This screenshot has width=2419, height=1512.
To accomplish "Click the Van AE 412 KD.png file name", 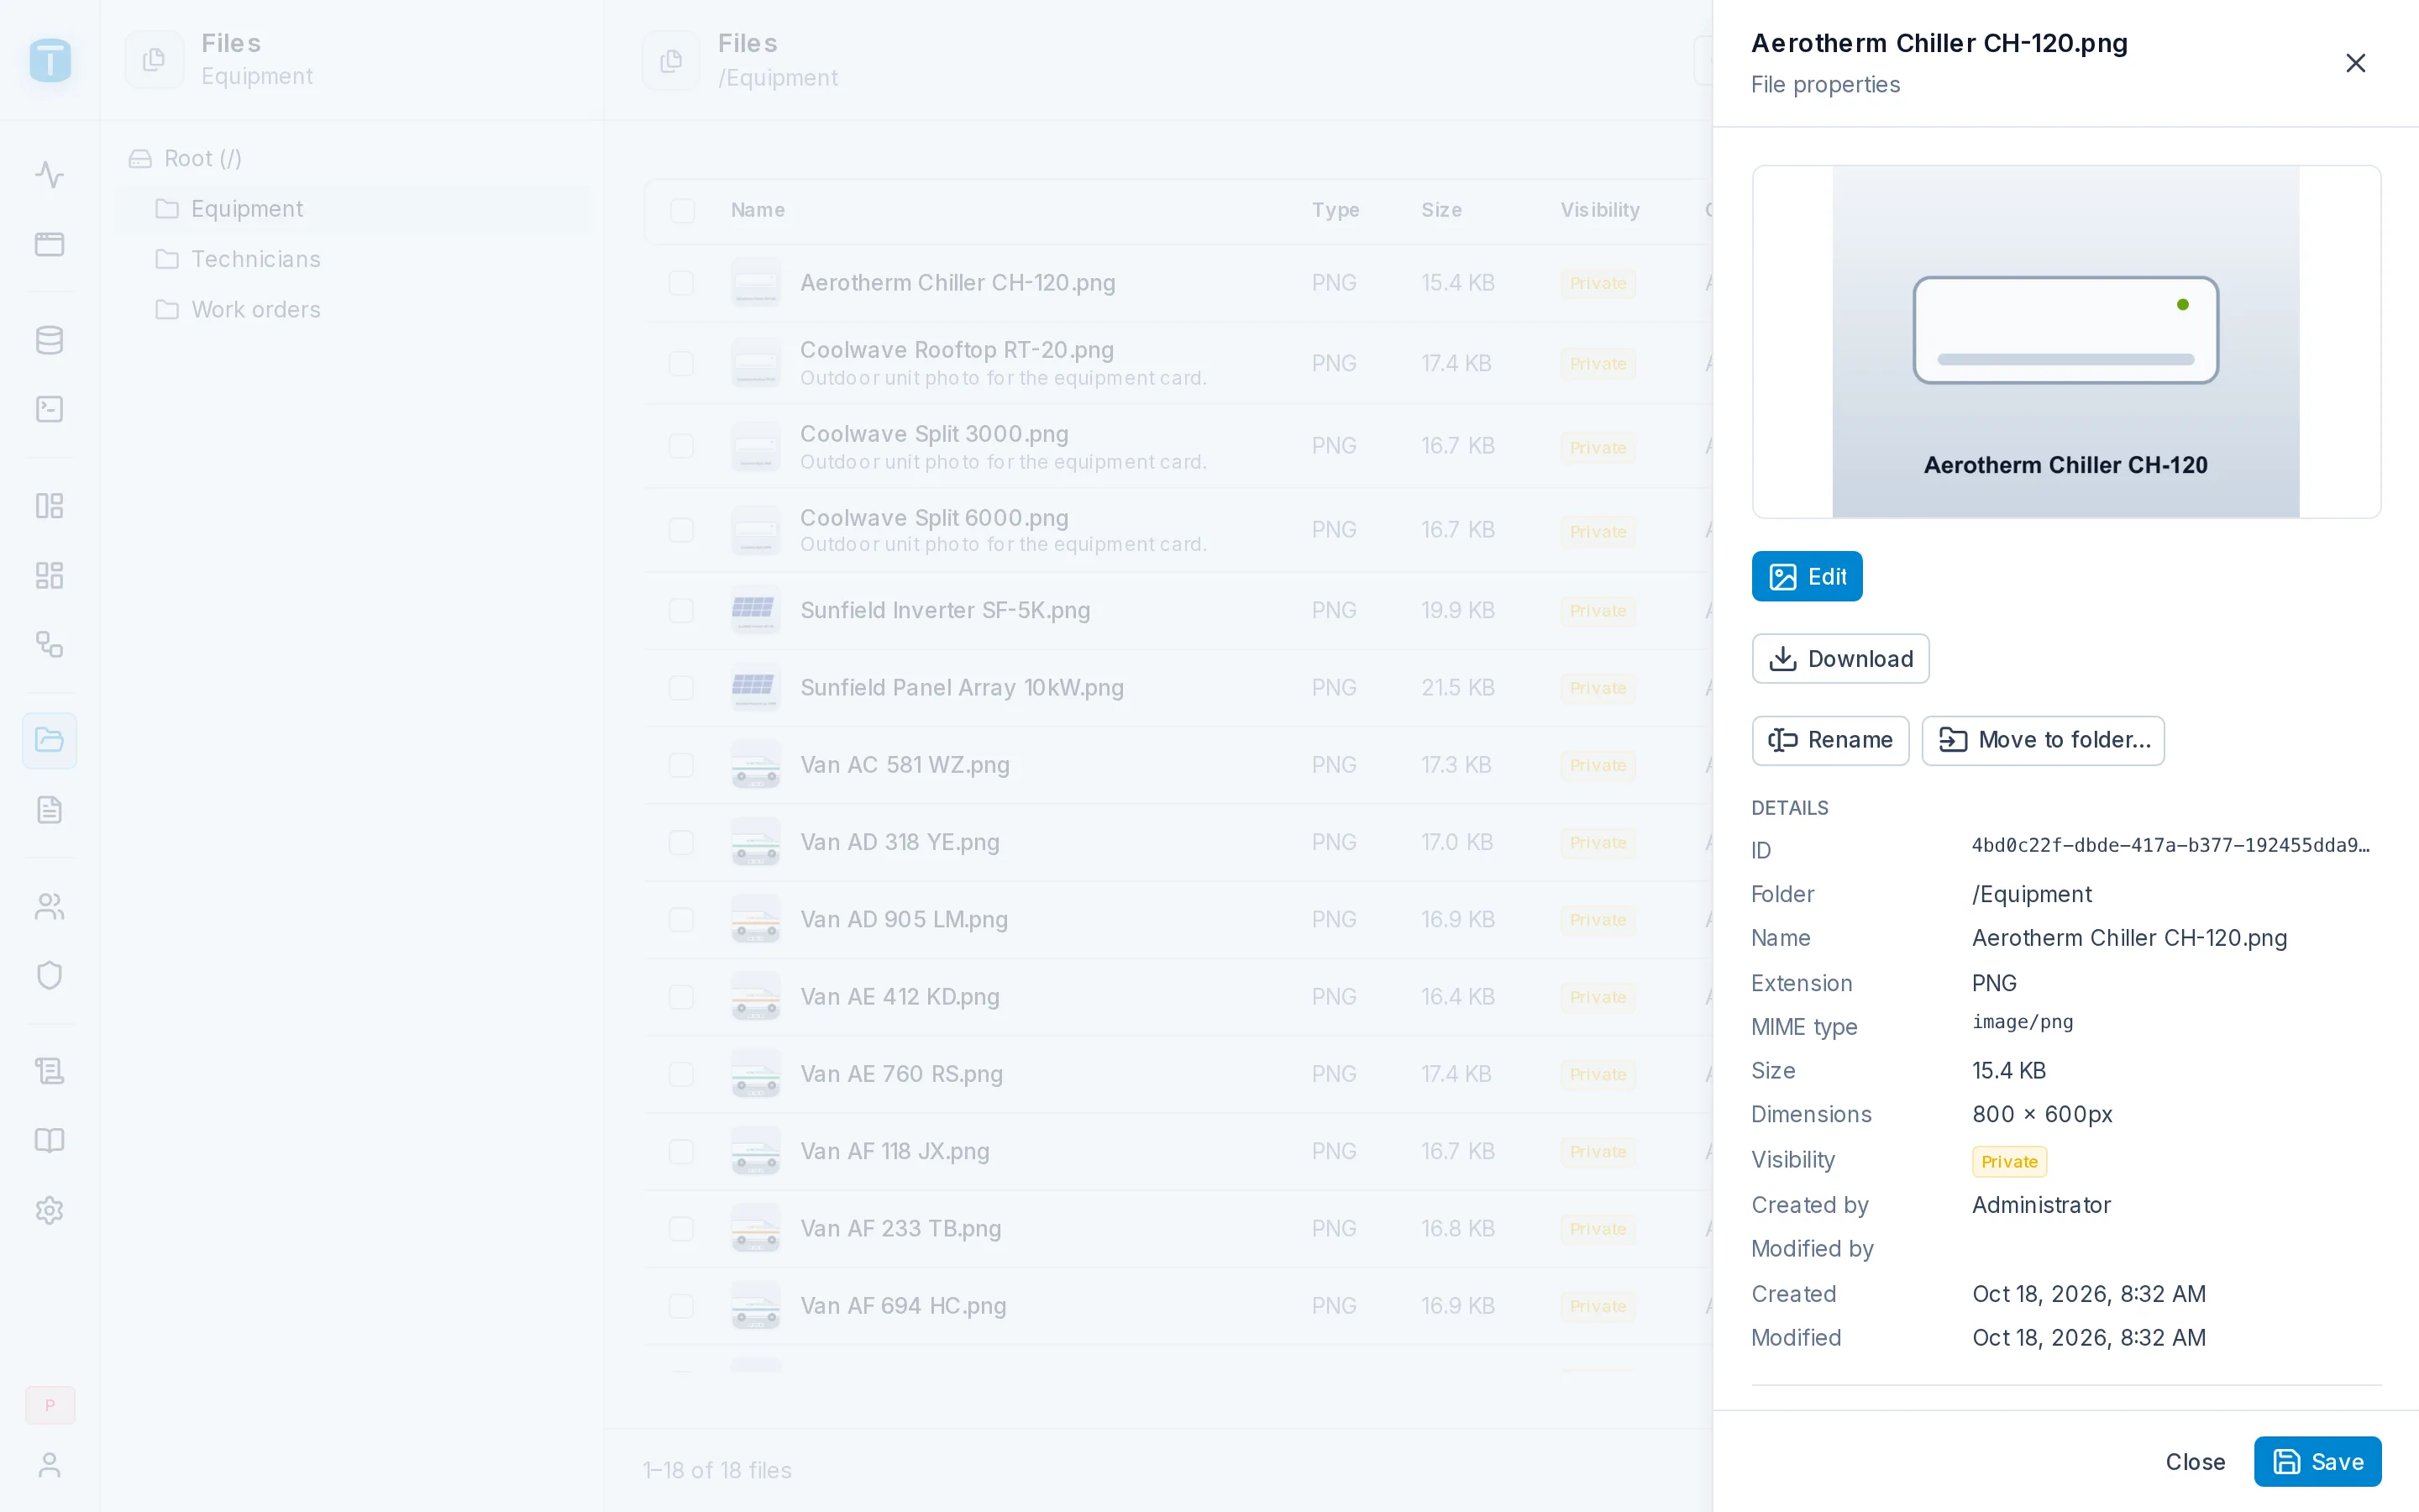I will pos(900,996).
